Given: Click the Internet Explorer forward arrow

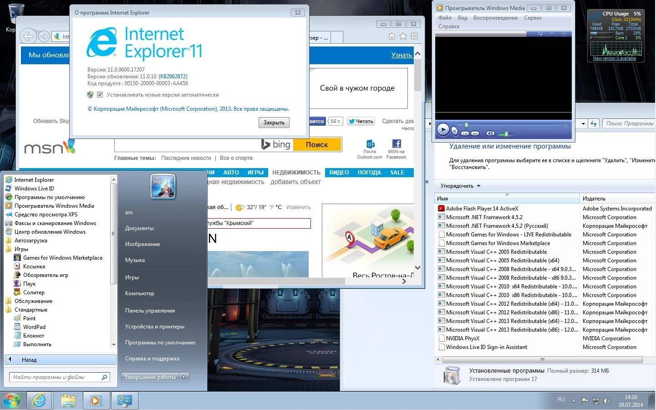Looking at the screenshot, I should [x=44, y=36].
